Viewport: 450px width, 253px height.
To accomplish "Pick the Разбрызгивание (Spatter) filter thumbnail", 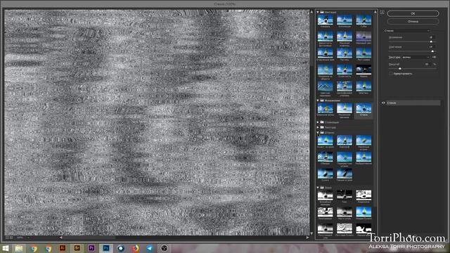I will click(364, 157).
